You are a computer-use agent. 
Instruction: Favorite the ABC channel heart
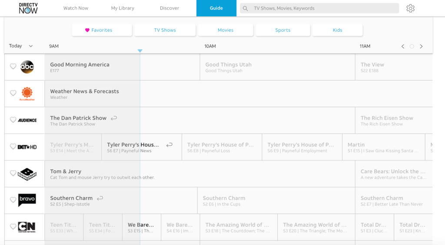13,66
